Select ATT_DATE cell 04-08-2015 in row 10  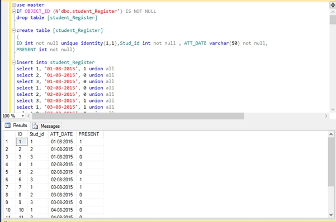point(63,210)
